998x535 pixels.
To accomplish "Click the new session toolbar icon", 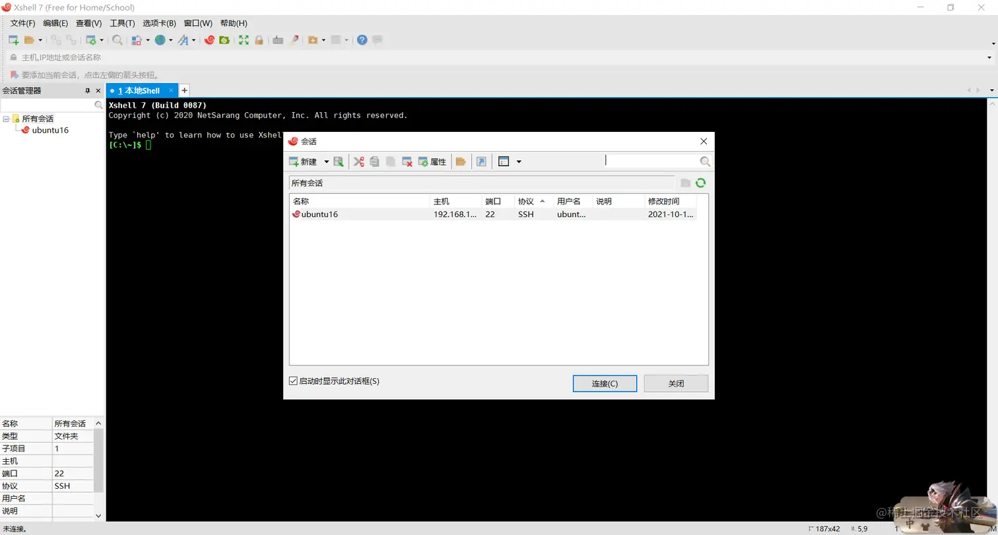I will [x=13, y=40].
